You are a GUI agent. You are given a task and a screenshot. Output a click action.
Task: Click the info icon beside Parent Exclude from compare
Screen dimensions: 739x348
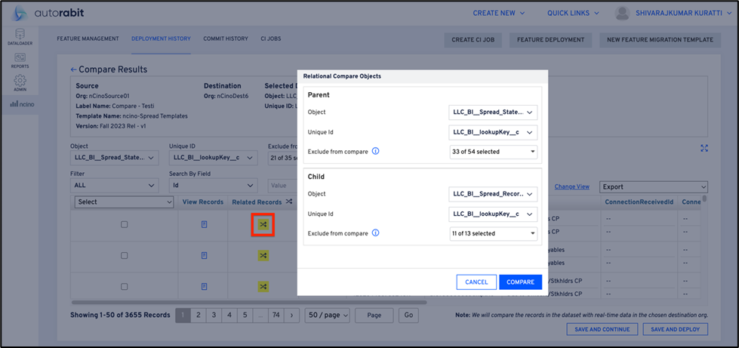(x=376, y=151)
